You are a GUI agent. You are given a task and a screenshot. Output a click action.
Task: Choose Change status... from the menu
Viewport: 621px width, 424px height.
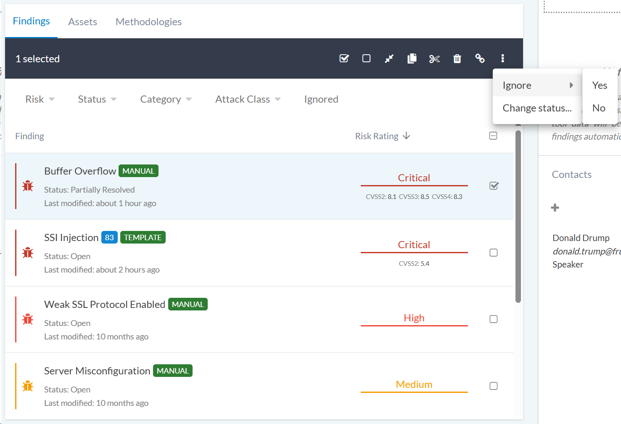click(537, 108)
